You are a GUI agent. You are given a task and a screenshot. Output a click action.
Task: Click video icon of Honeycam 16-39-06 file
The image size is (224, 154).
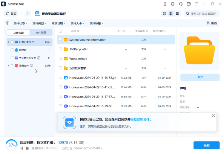[66, 106]
